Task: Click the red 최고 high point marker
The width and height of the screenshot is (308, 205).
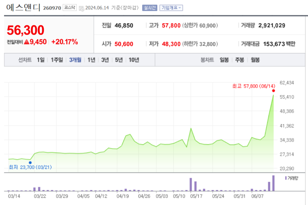Action: pyautogui.click(x=273, y=91)
